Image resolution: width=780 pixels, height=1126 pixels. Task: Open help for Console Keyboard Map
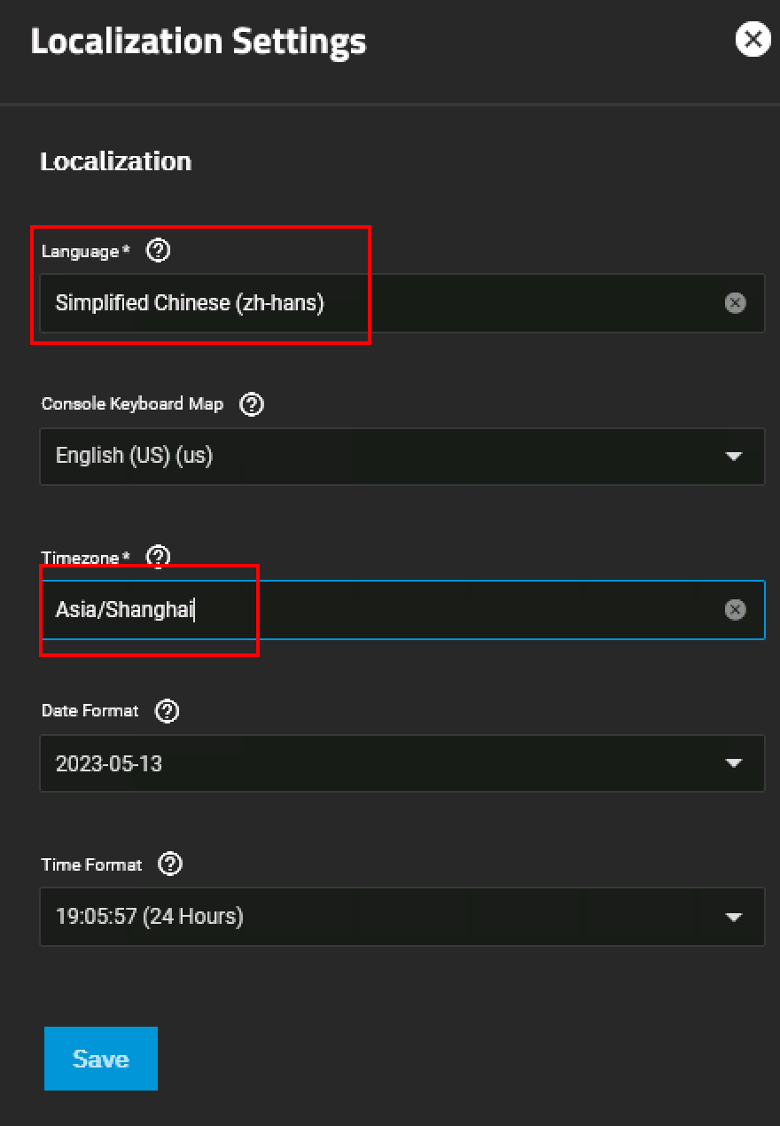[x=252, y=404]
